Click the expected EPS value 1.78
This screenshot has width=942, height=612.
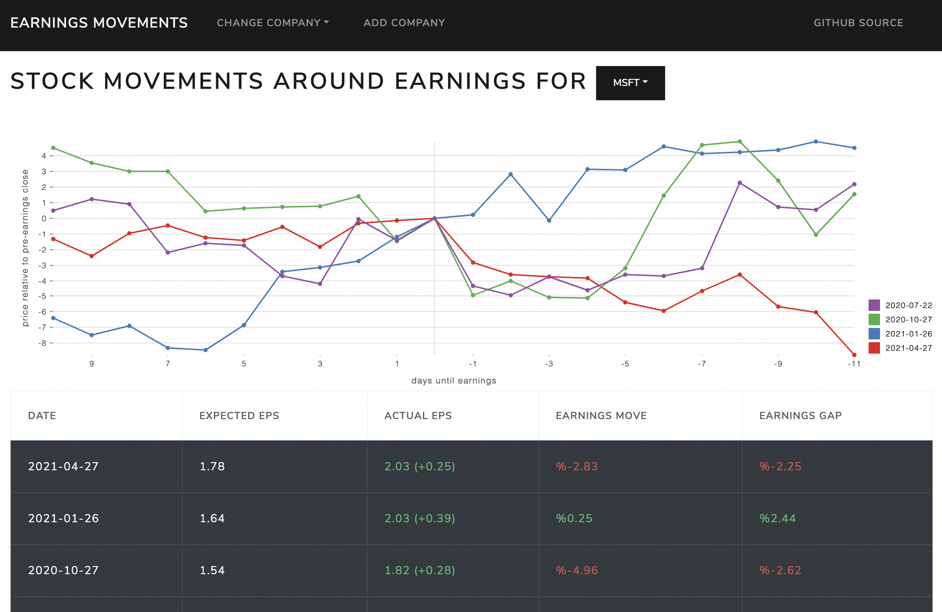point(212,466)
